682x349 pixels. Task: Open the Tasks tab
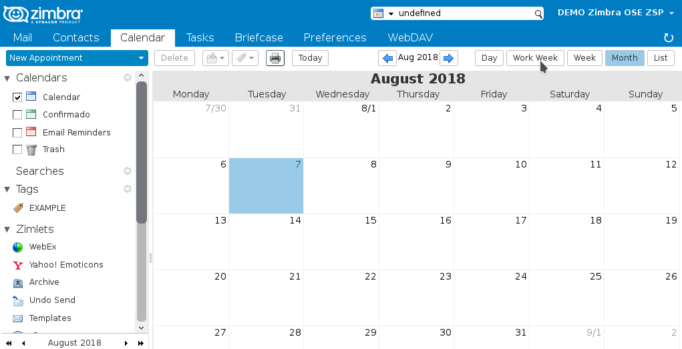pos(200,38)
